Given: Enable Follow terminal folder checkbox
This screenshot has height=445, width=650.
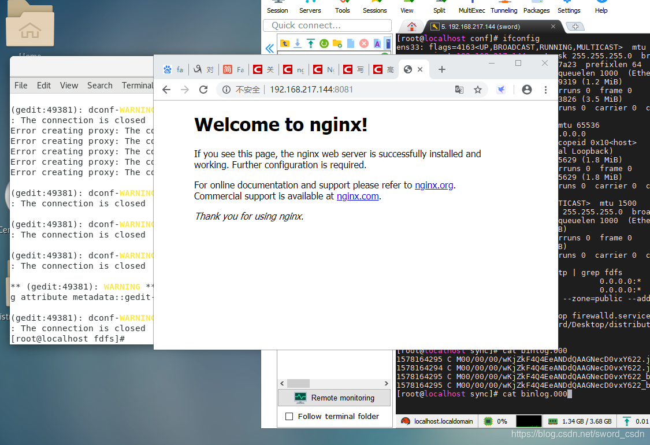Looking at the screenshot, I should tap(289, 416).
